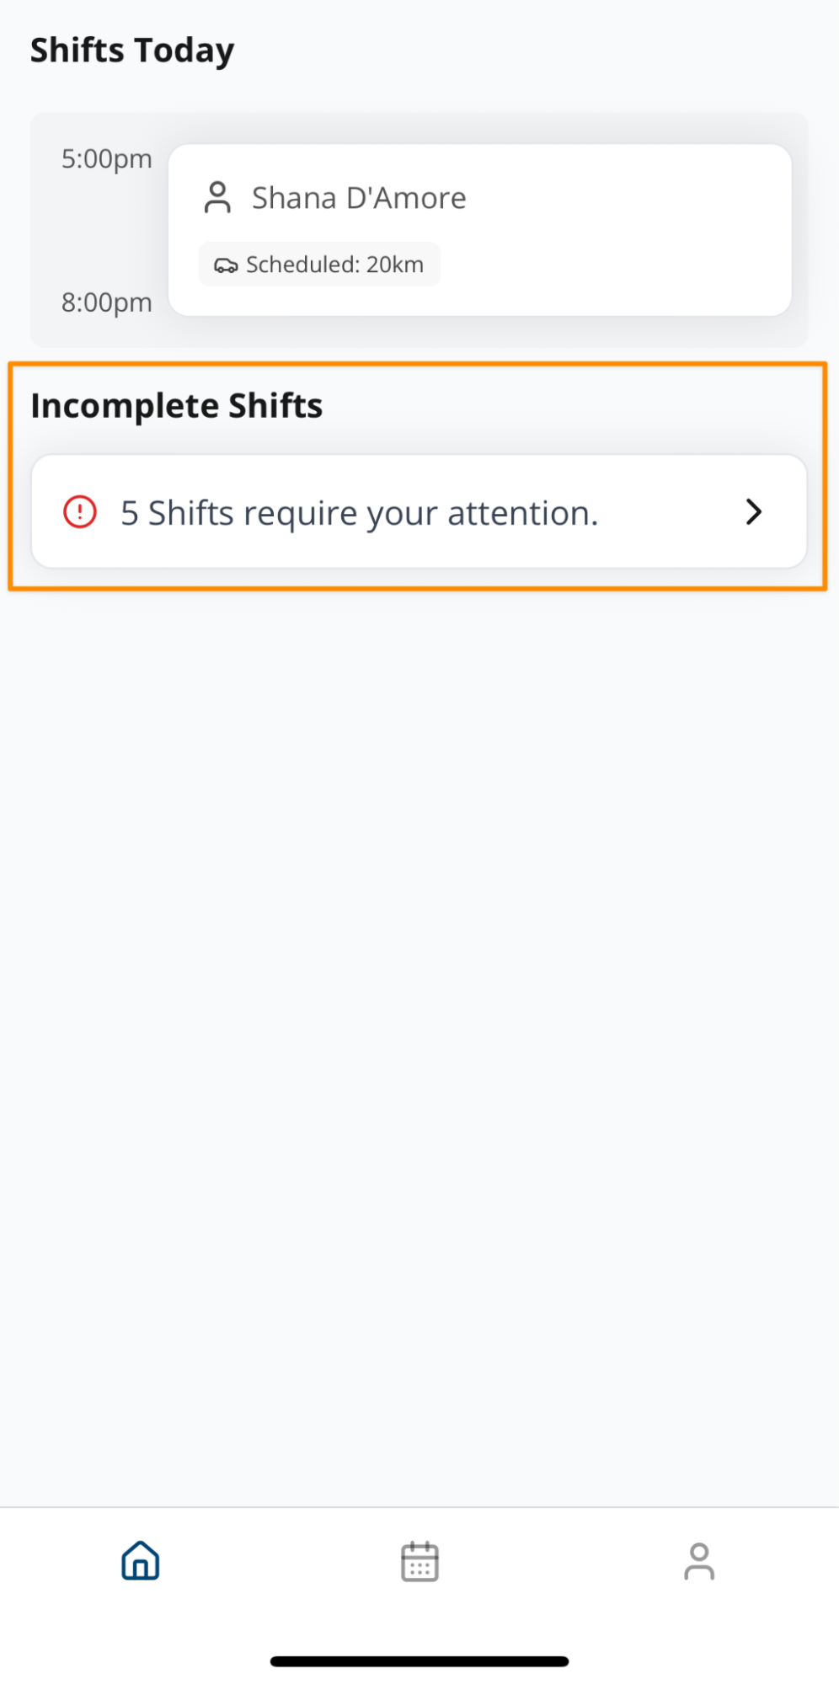The image size is (839, 1684).
Task: Switch to the calendar schedule tab
Action: coord(419,1561)
